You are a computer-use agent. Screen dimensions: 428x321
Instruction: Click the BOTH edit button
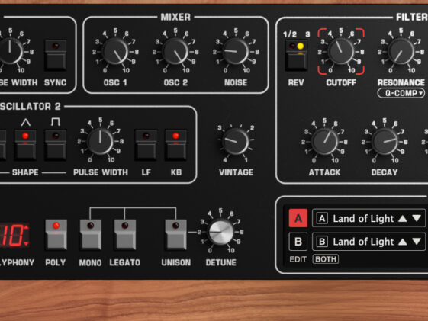pyautogui.click(x=326, y=259)
